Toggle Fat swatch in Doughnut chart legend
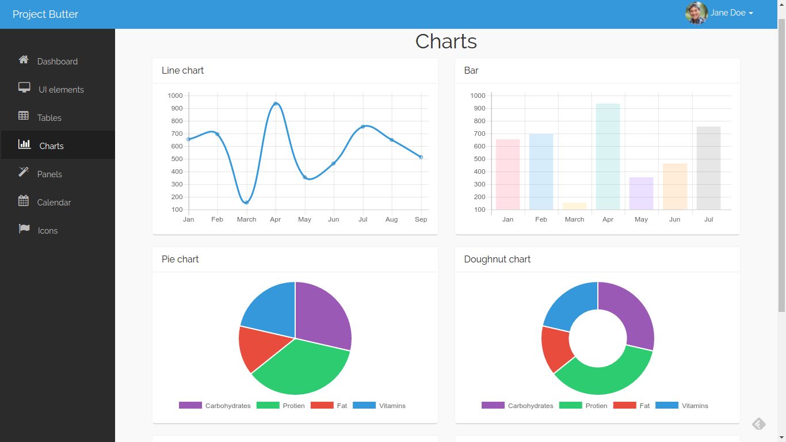Image resolution: width=786 pixels, height=442 pixels. point(625,405)
